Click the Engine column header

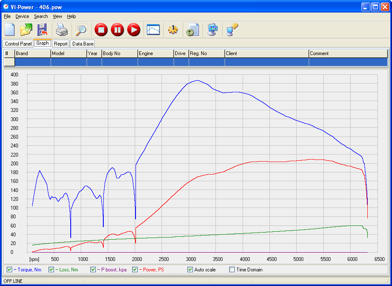(155, 53)
